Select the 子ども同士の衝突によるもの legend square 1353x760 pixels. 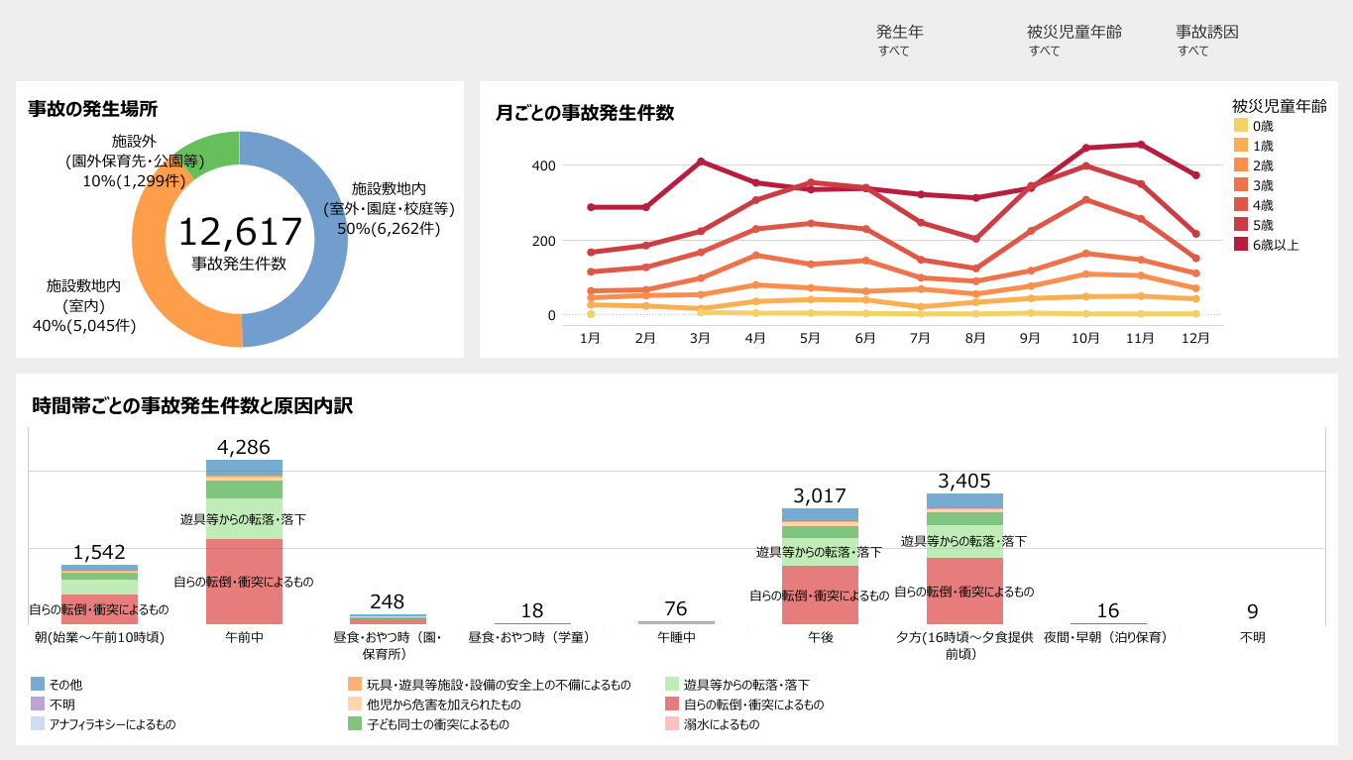355,724
